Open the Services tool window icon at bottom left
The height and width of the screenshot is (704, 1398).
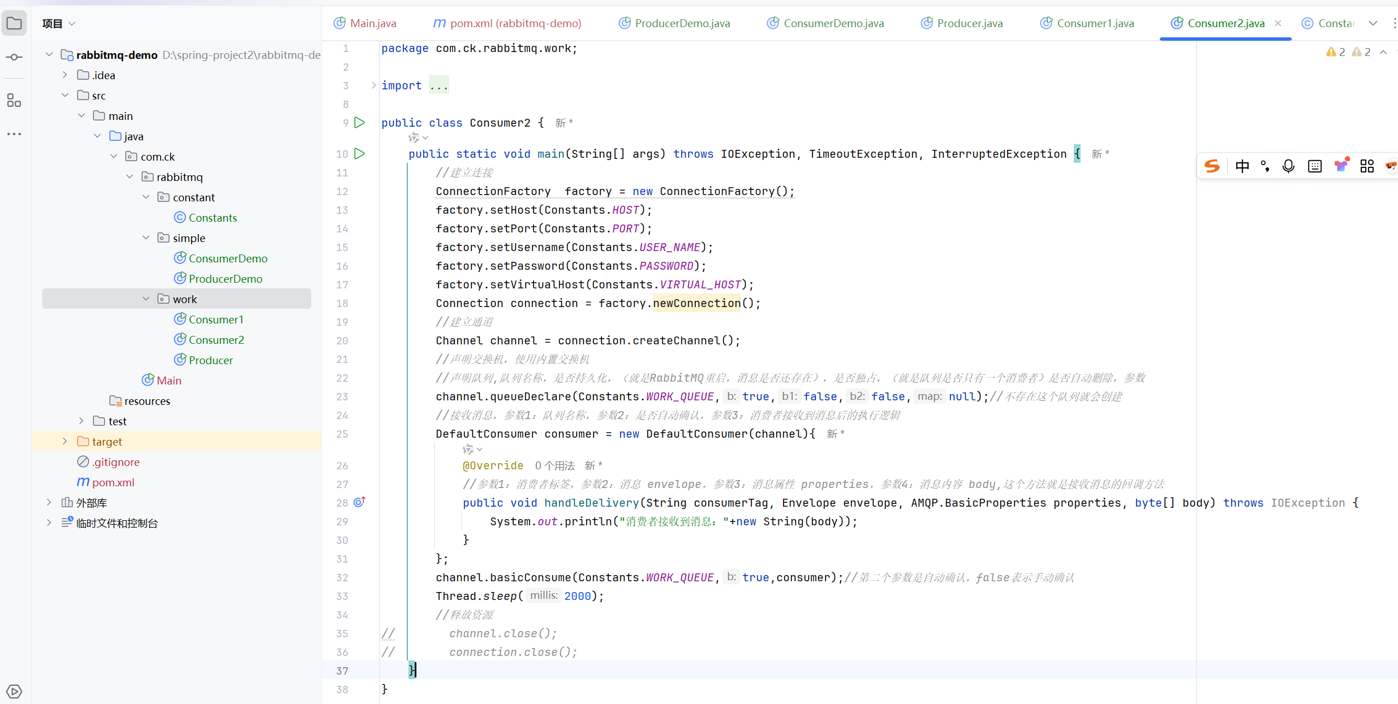[x=14, y=691]
